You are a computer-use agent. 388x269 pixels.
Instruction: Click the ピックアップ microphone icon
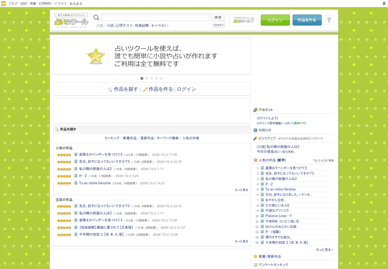255,138
